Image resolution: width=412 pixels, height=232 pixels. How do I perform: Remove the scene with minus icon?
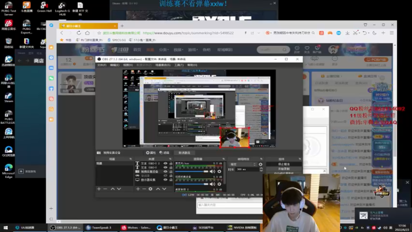(105, 189)
